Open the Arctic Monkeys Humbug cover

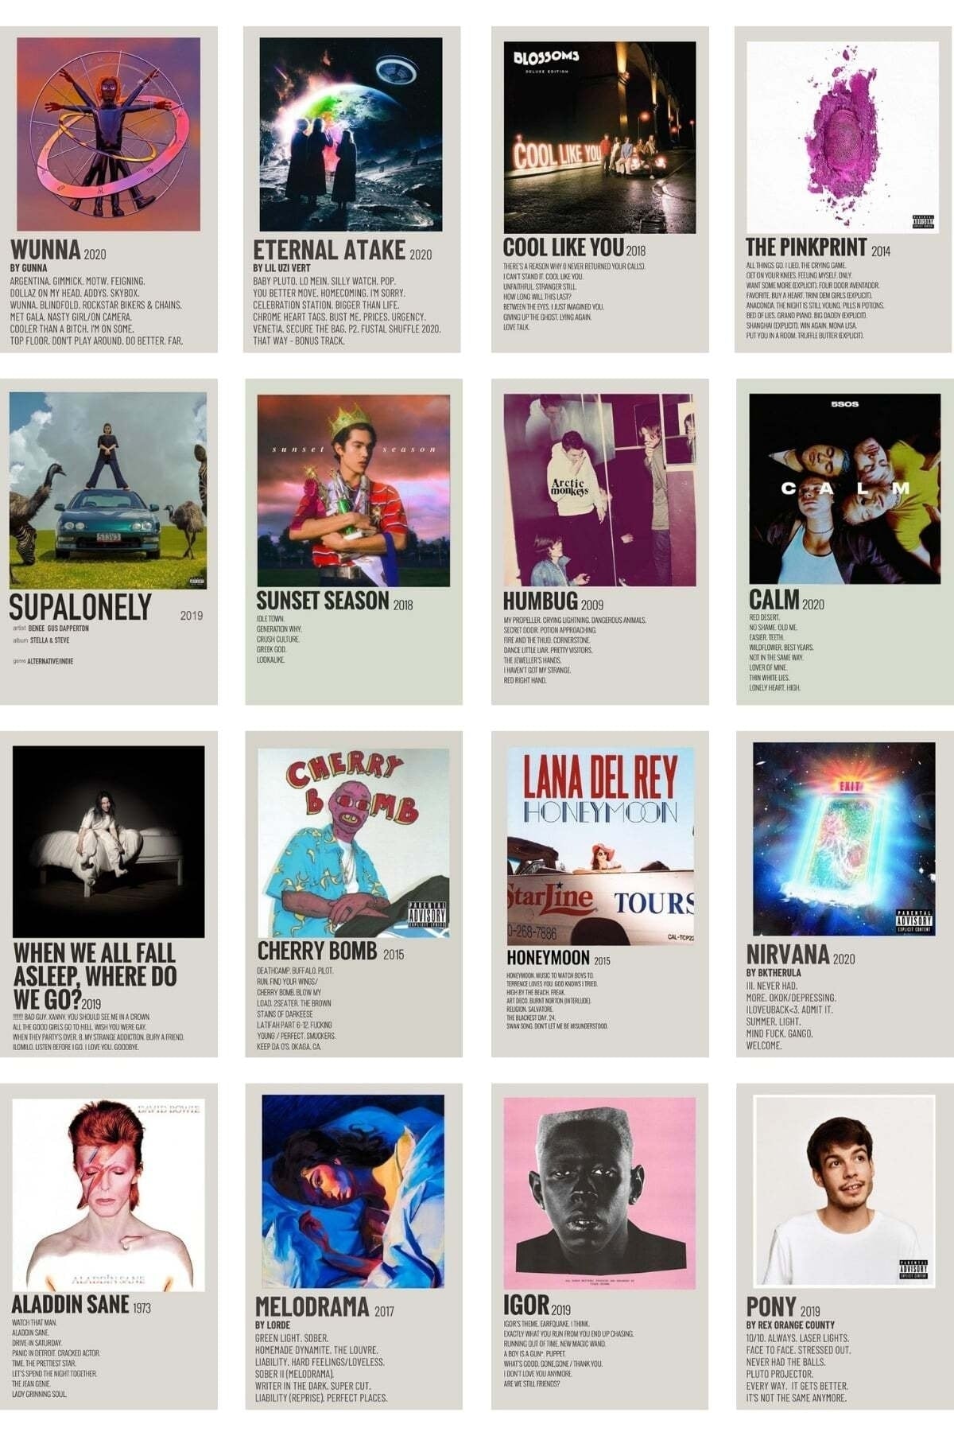click(599, 490)
